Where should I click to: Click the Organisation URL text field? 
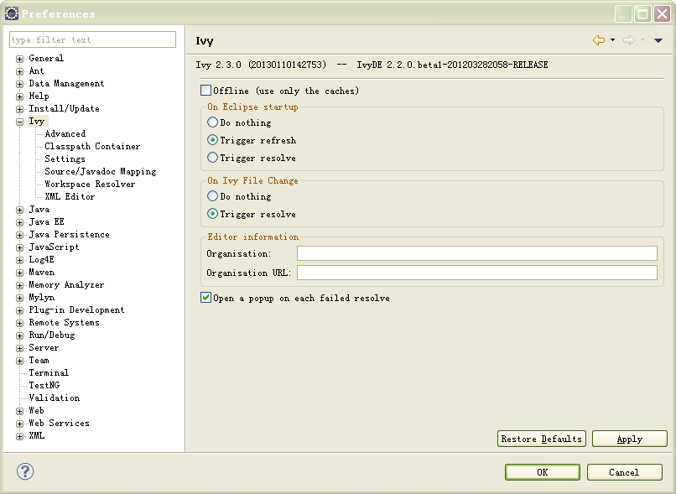tap(476, 273)
